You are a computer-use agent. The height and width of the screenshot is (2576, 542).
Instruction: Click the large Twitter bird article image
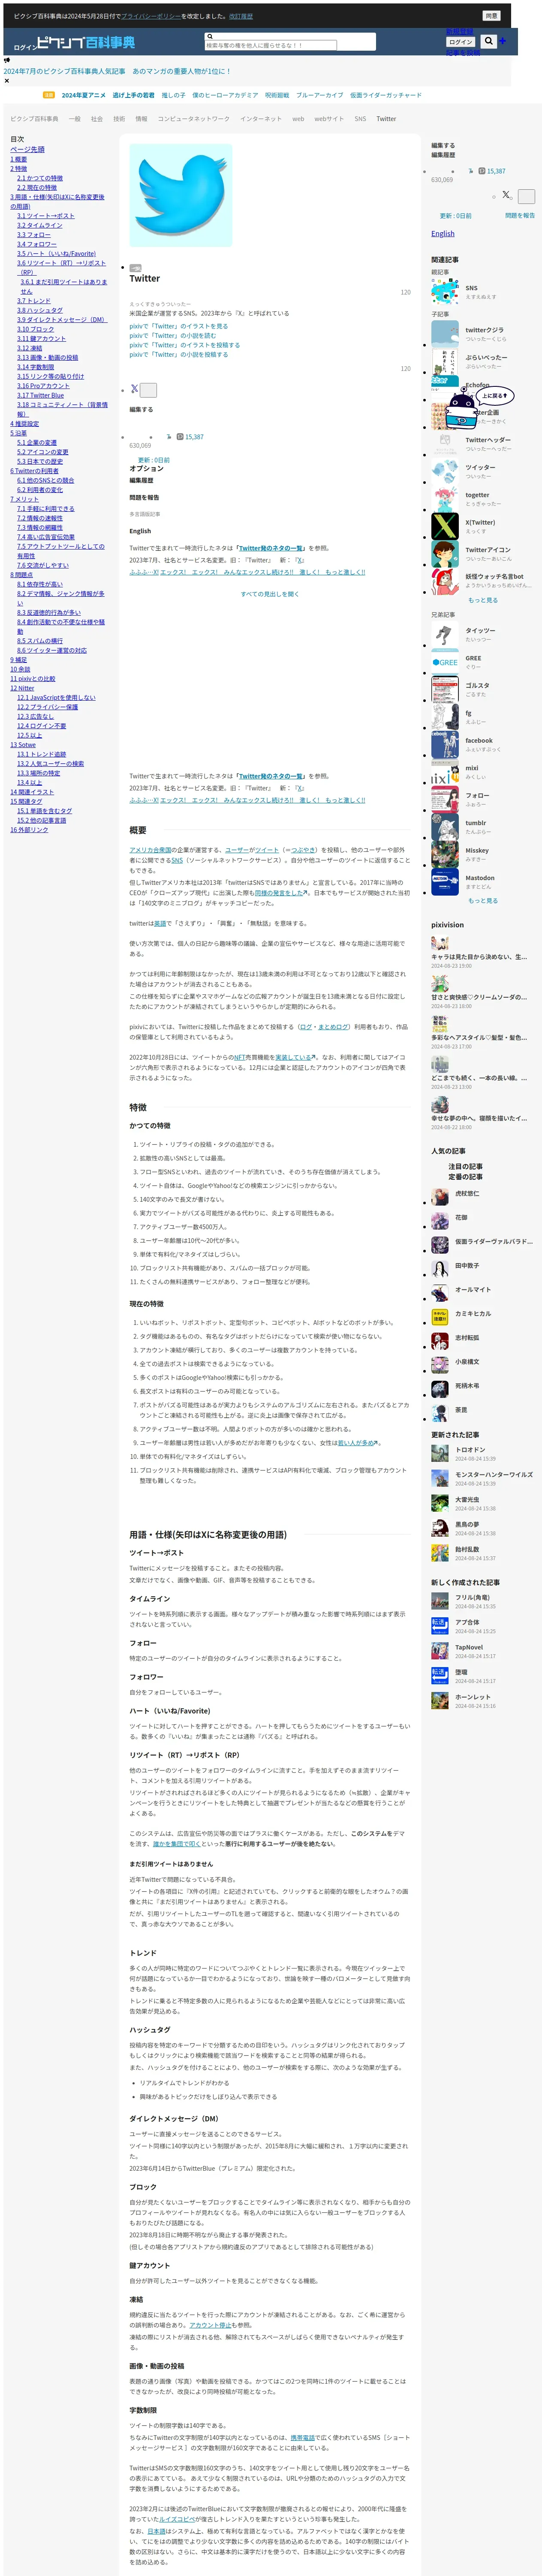point(181,195)
